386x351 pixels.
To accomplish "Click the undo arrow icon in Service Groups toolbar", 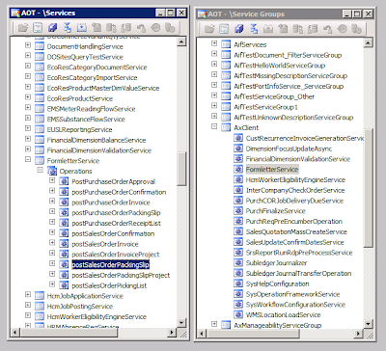I will point(328,29).
